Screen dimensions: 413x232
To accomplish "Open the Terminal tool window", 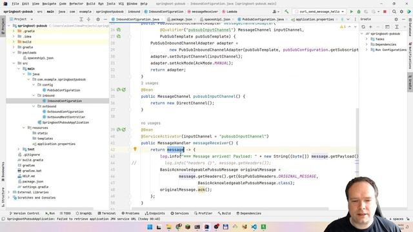I will [x=106, y=213].
